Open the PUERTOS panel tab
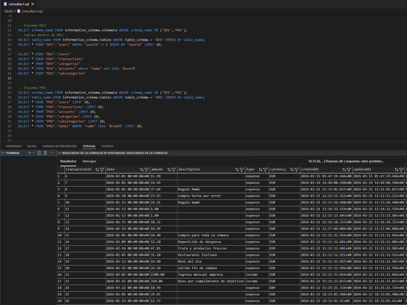Viewport: 407px width, 305px height. pyautogui.click(x=107, y=146)
